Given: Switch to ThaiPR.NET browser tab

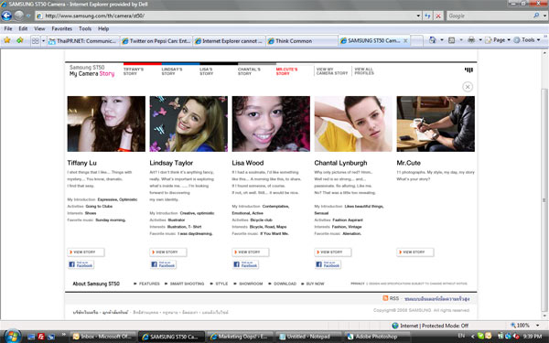Looking at the screenshot, I should 83,41.
